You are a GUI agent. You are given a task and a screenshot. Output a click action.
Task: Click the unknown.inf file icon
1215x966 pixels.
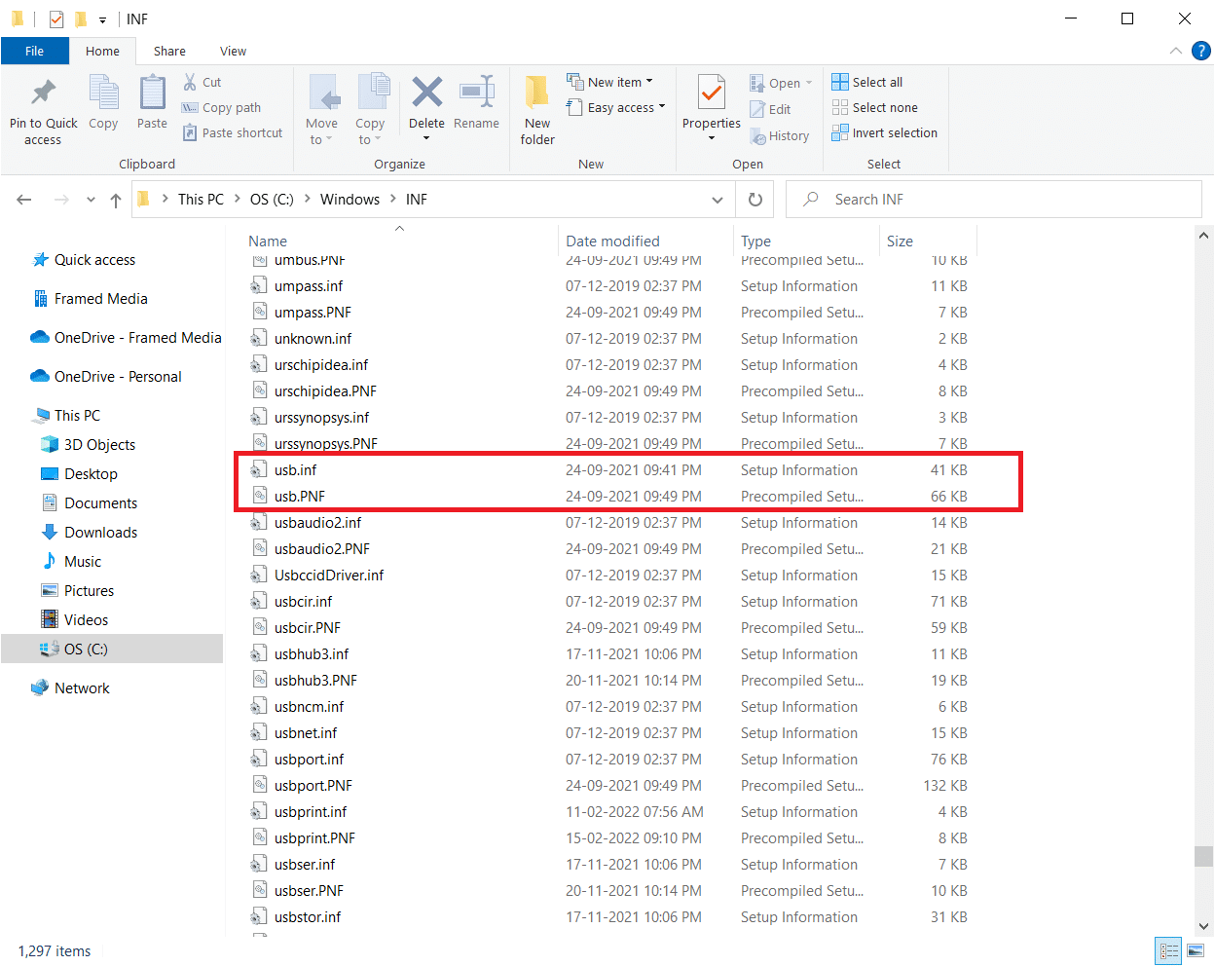259,338
